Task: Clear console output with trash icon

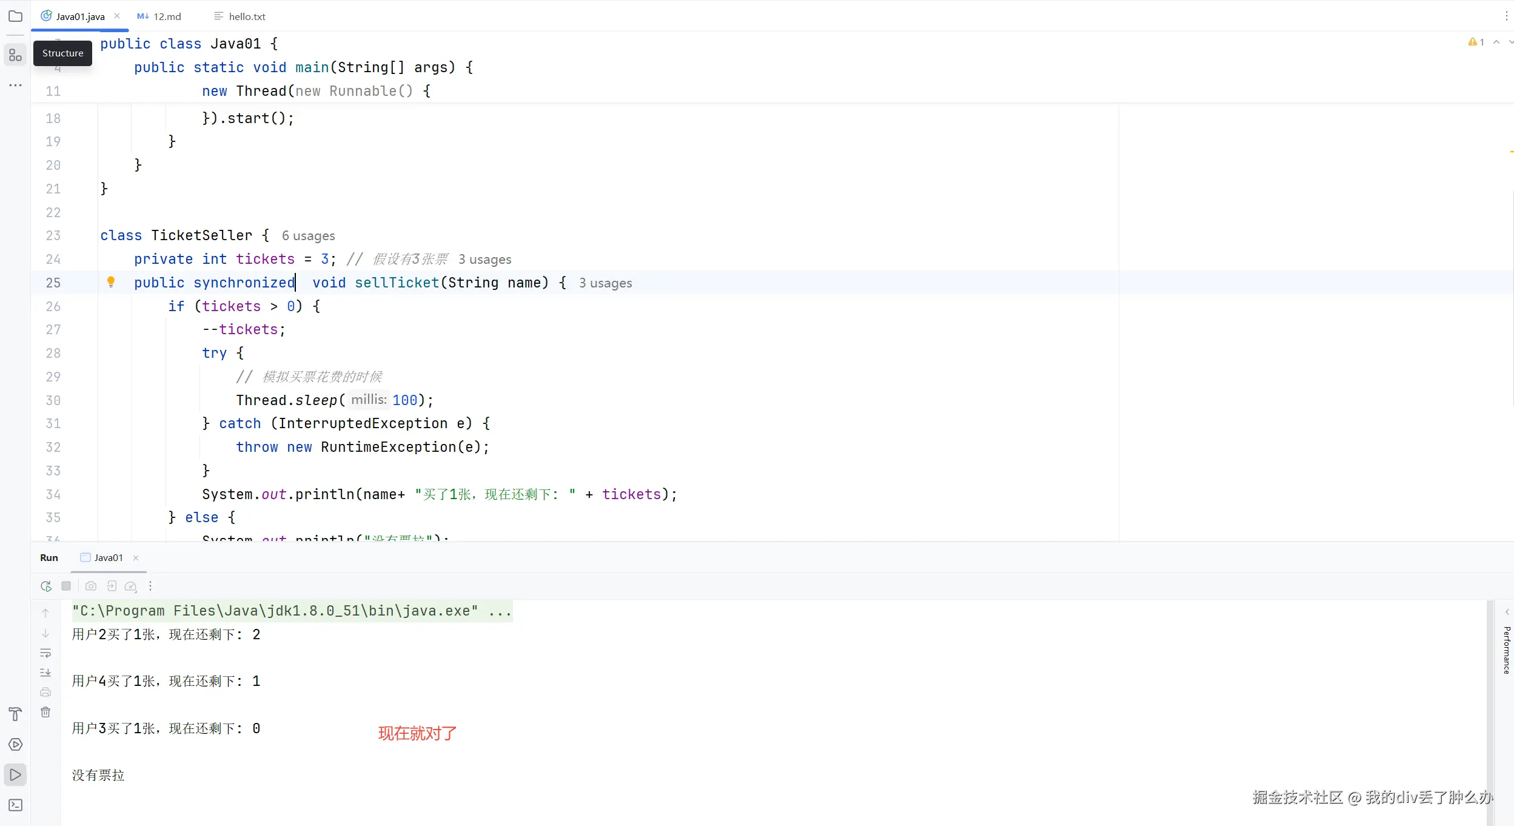Action: [45, 712]
